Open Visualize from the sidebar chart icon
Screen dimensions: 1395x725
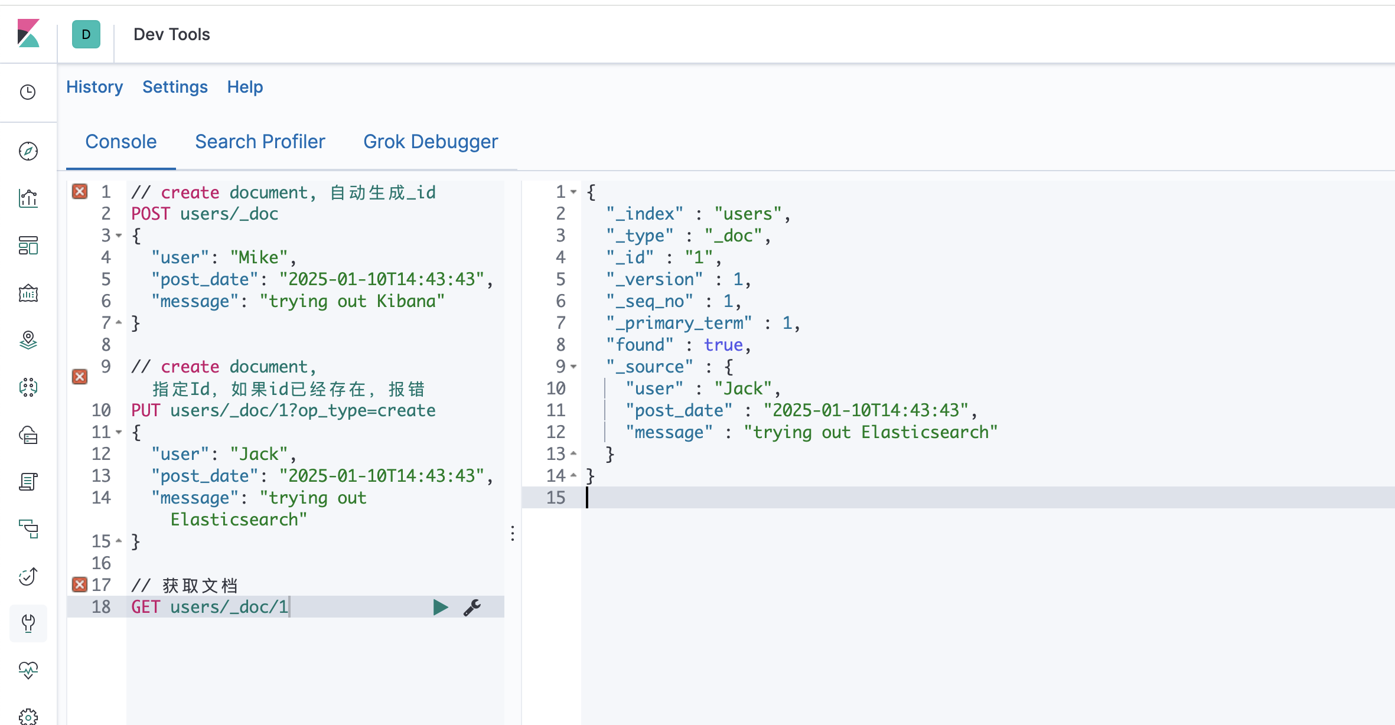point(28,198)
